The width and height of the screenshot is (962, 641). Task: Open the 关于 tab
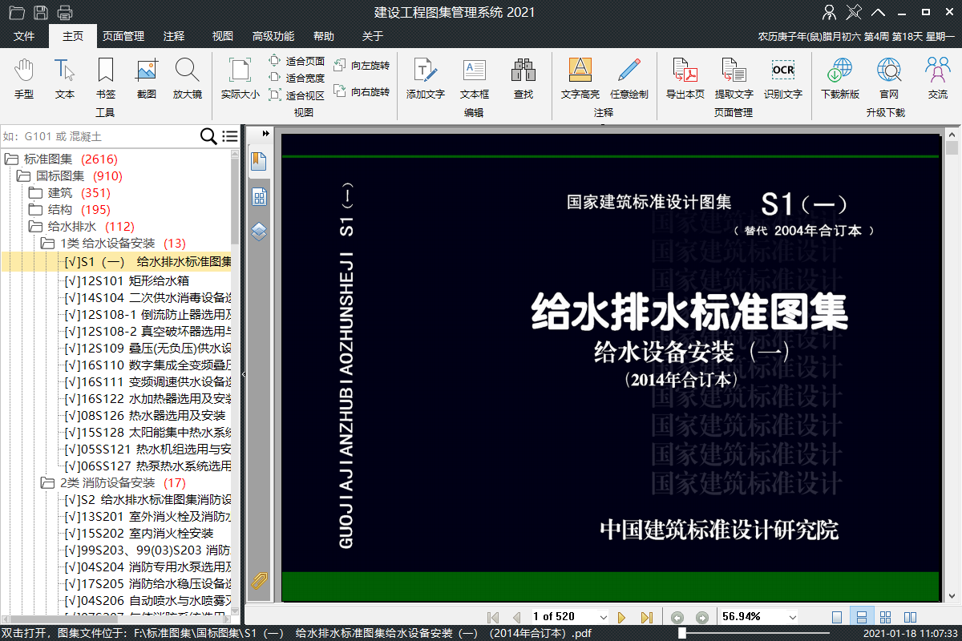pyautogui.click(x=373, y=36)
